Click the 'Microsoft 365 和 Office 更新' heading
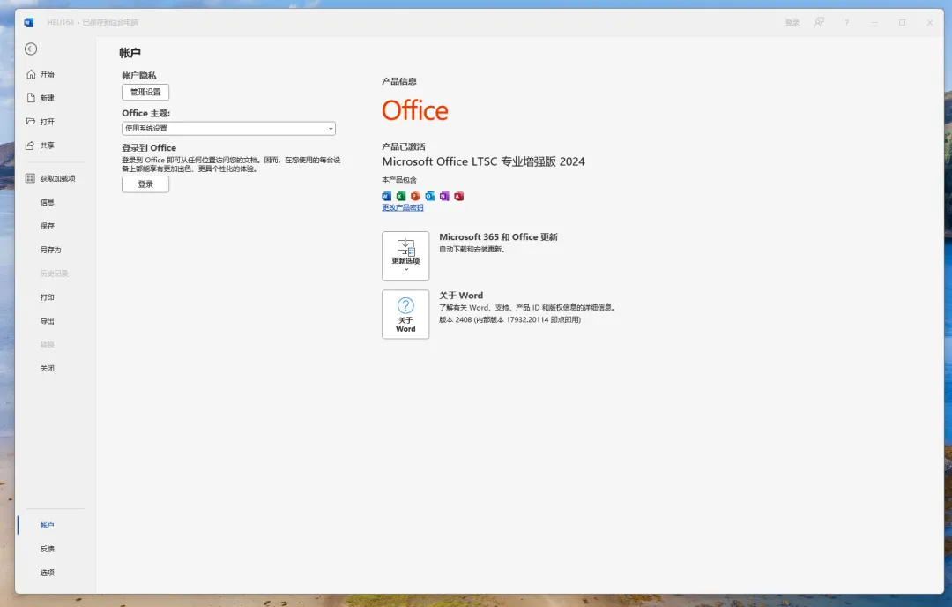 [x=498, y=237]
